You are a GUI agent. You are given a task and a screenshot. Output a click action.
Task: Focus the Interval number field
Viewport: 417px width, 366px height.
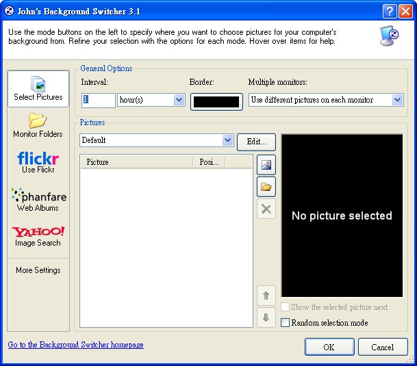(x=99, y=100)
